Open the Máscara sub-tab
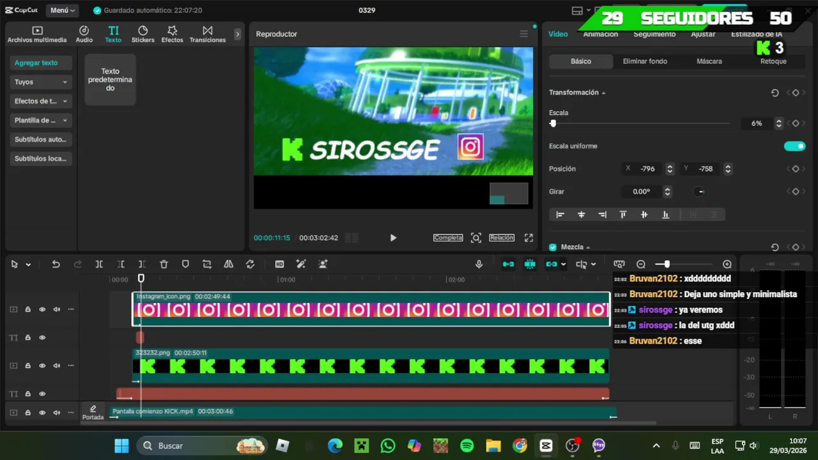The width and height of the screenshot is (818, 460). 709,61
